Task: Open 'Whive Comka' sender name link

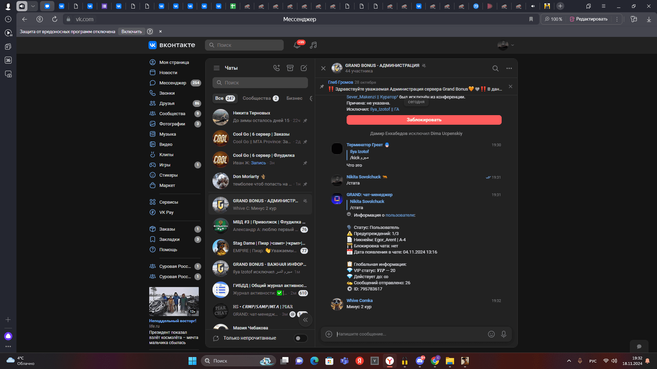Action: [x=359, y=301]
